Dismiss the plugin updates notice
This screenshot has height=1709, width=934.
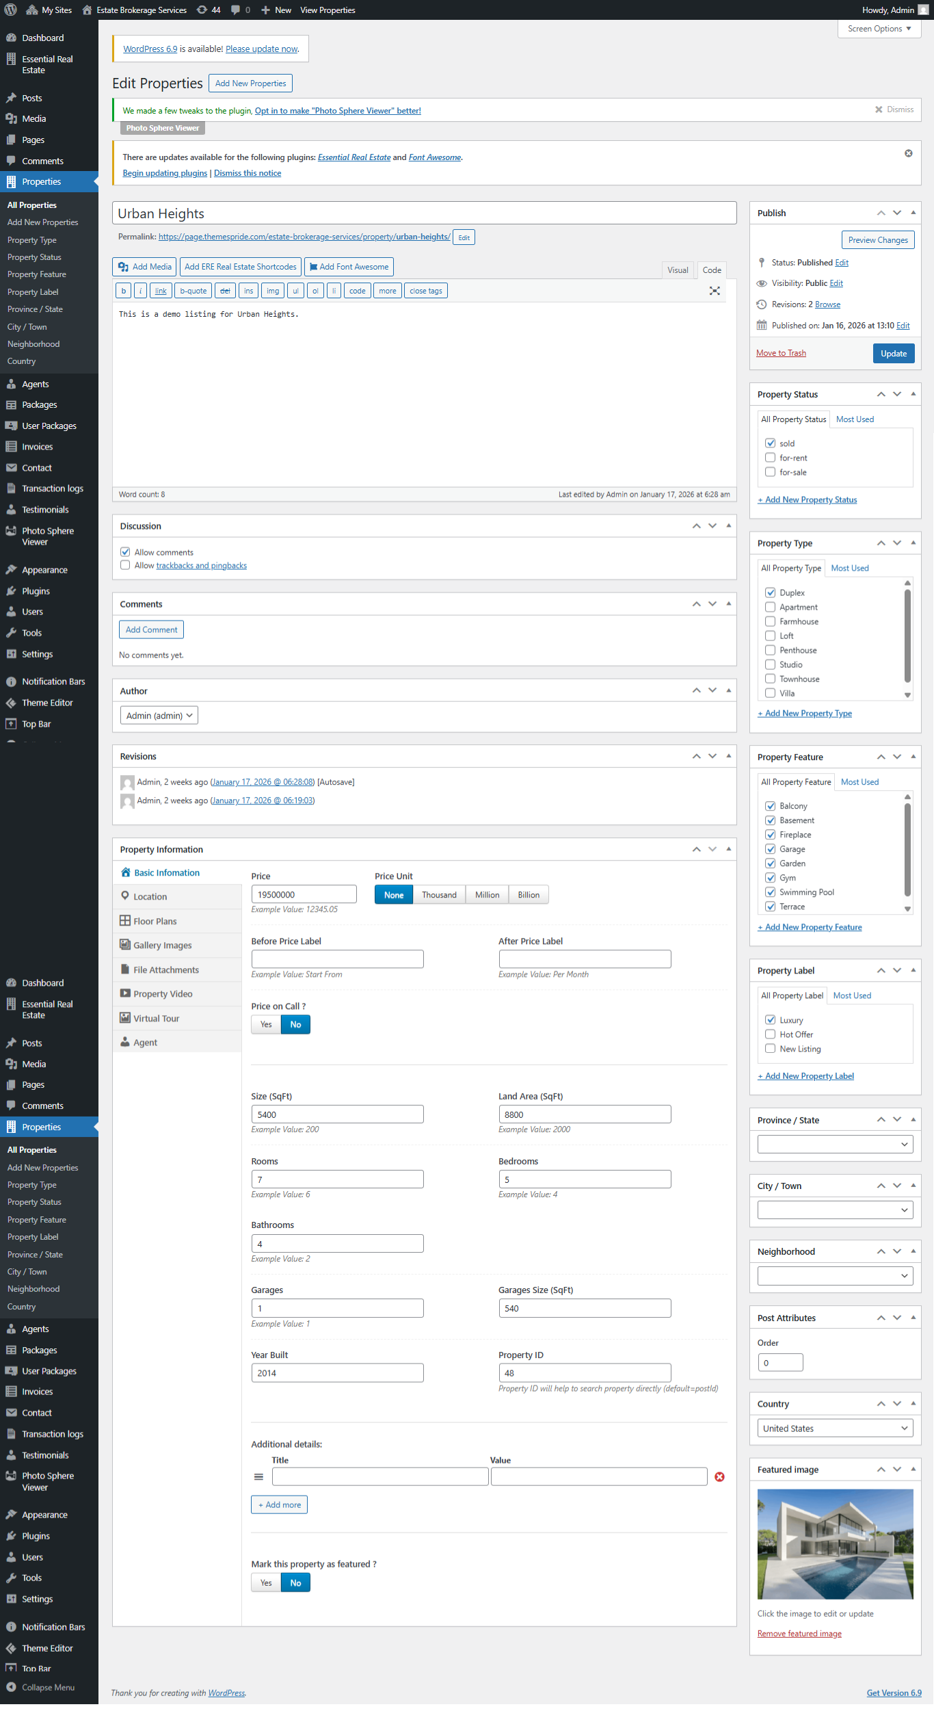(908, 153)
